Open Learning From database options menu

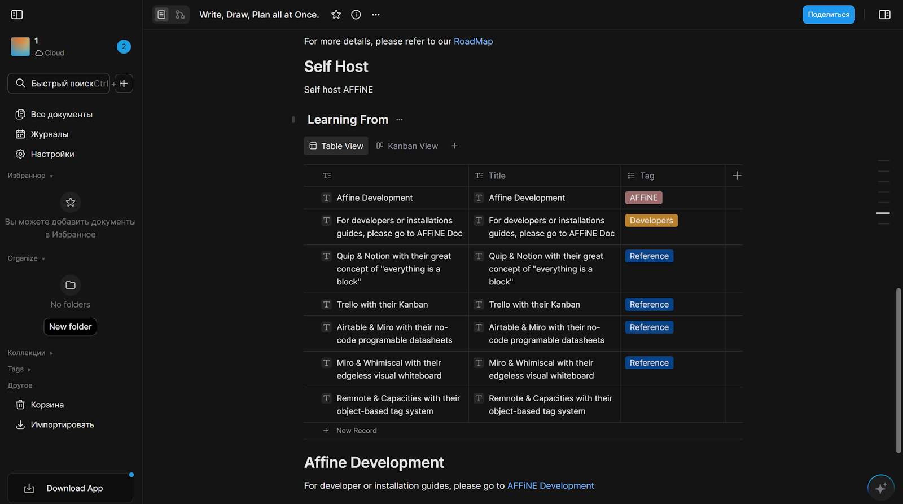[x=400, y=120]
